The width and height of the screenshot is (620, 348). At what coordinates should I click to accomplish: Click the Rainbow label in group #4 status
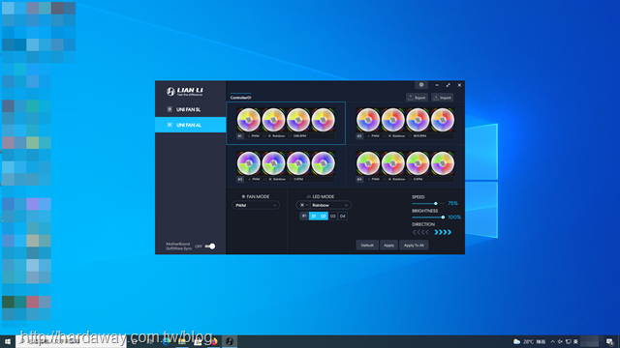(398, 179)
